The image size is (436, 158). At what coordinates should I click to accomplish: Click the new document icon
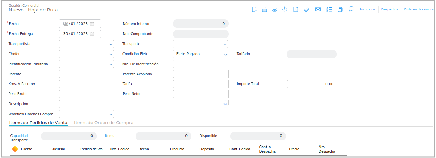tap(254, 9)
